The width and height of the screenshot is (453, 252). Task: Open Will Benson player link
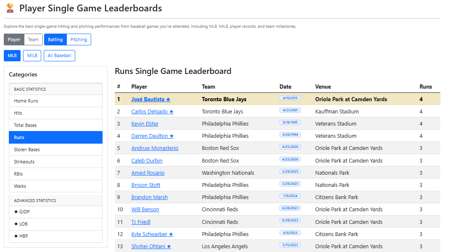point(145,209)
